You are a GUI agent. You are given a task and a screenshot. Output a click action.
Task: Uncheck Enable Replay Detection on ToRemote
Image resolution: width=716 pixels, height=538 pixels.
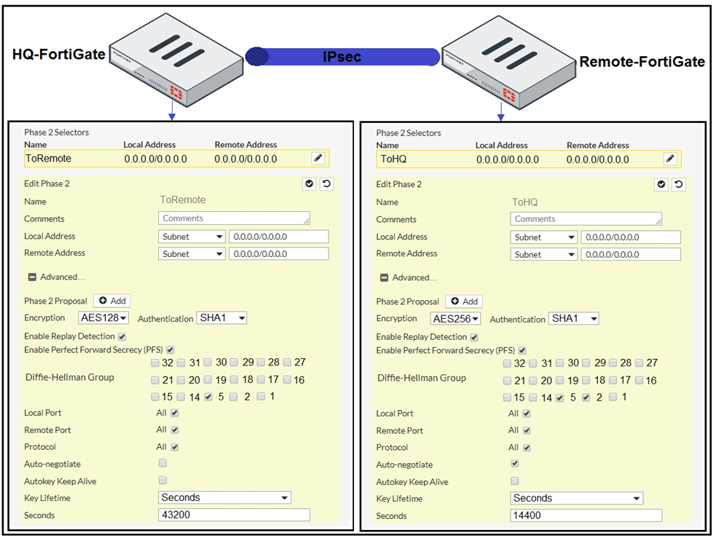tap(122, 336)
